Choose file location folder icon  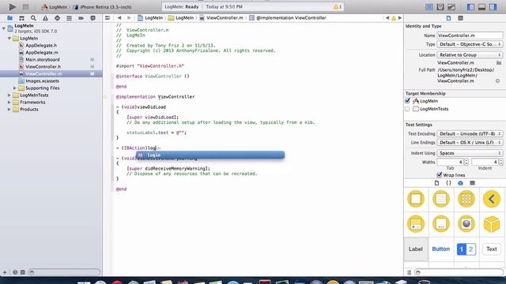499,63
